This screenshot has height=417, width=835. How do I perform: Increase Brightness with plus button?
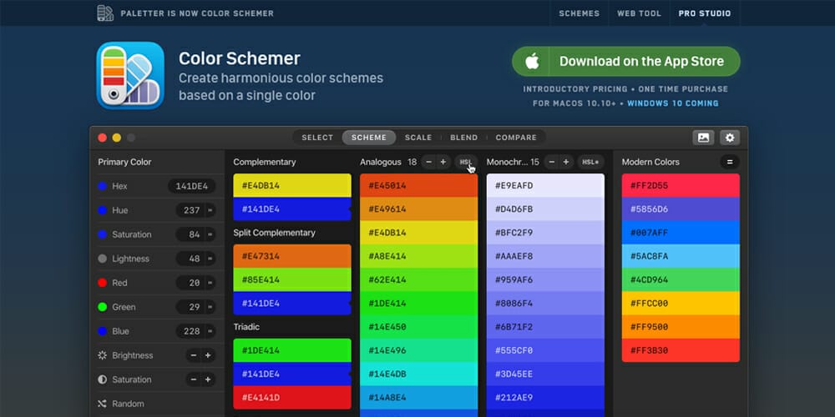[x=208, y=355]
